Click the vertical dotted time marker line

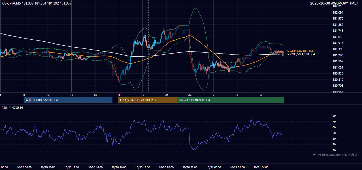[148, 45]
